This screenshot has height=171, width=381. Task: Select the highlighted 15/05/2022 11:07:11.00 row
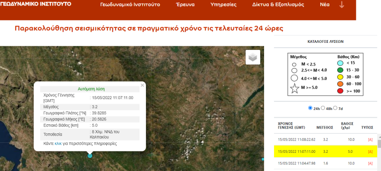click(325, 152)
